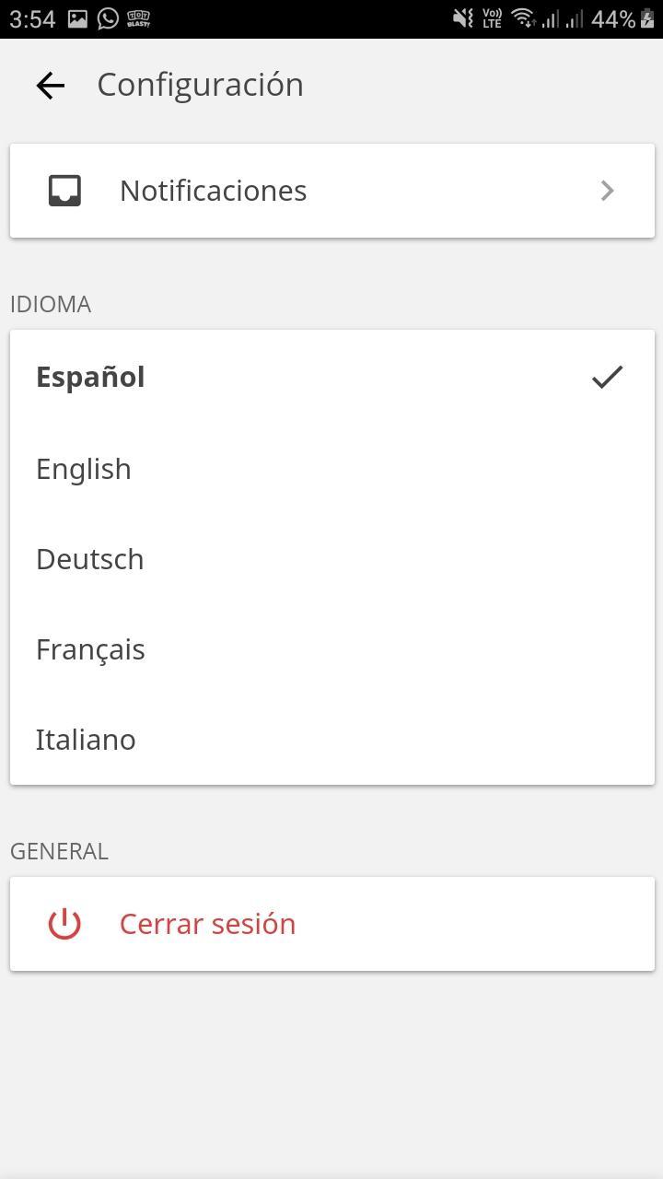Tap the Blast notification icon in status bar
The image size is (663, 1179).
point(138,18)
